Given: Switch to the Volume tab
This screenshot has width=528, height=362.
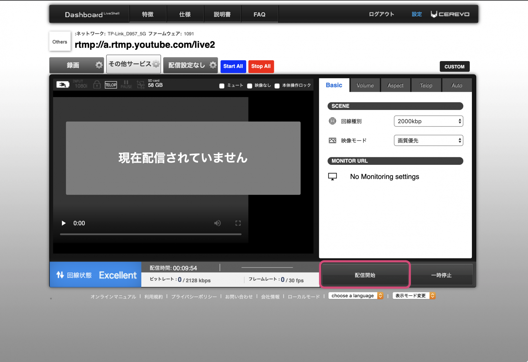Looking at the screenshot, I should 365,85.
